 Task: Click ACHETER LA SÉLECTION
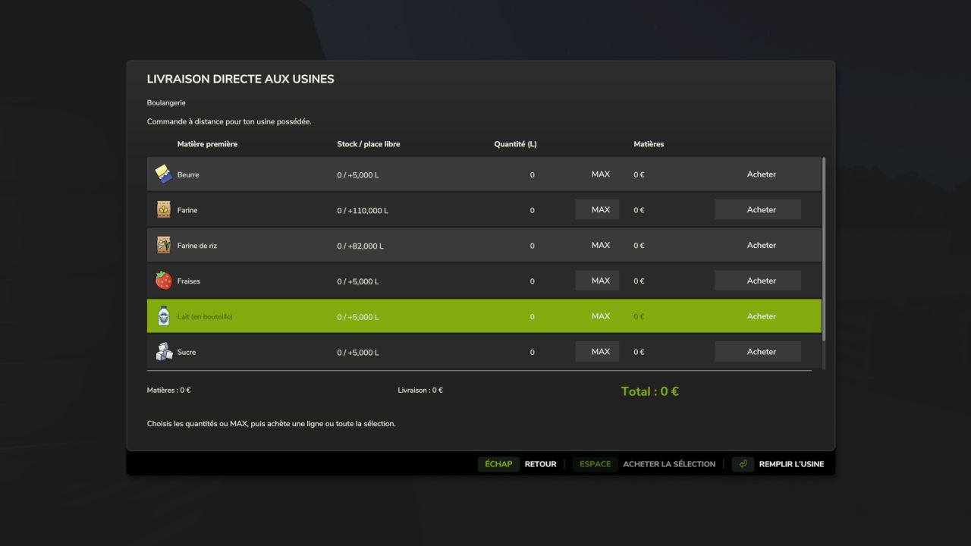pyautogui.click(x=669, y=464)
